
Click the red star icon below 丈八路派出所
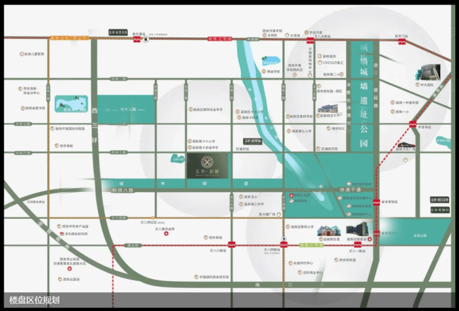pyautogui.click(x=166, y=233)
